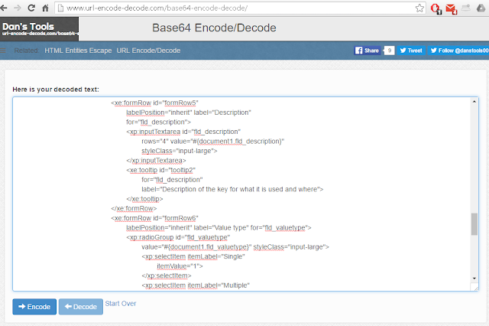
Task: Focus the browser address bar
Action: pyautogui.click(x=240, y=8)
